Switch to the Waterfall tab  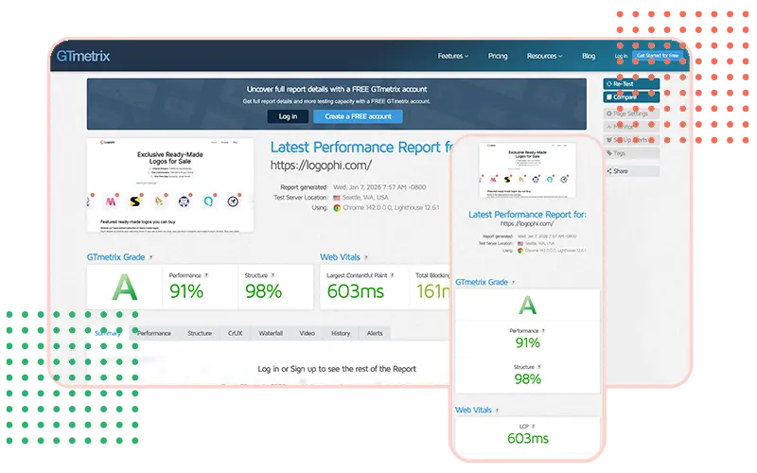[x=271, y=333]
